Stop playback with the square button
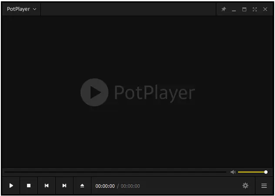The image size is (275, 196). point(29,186)
